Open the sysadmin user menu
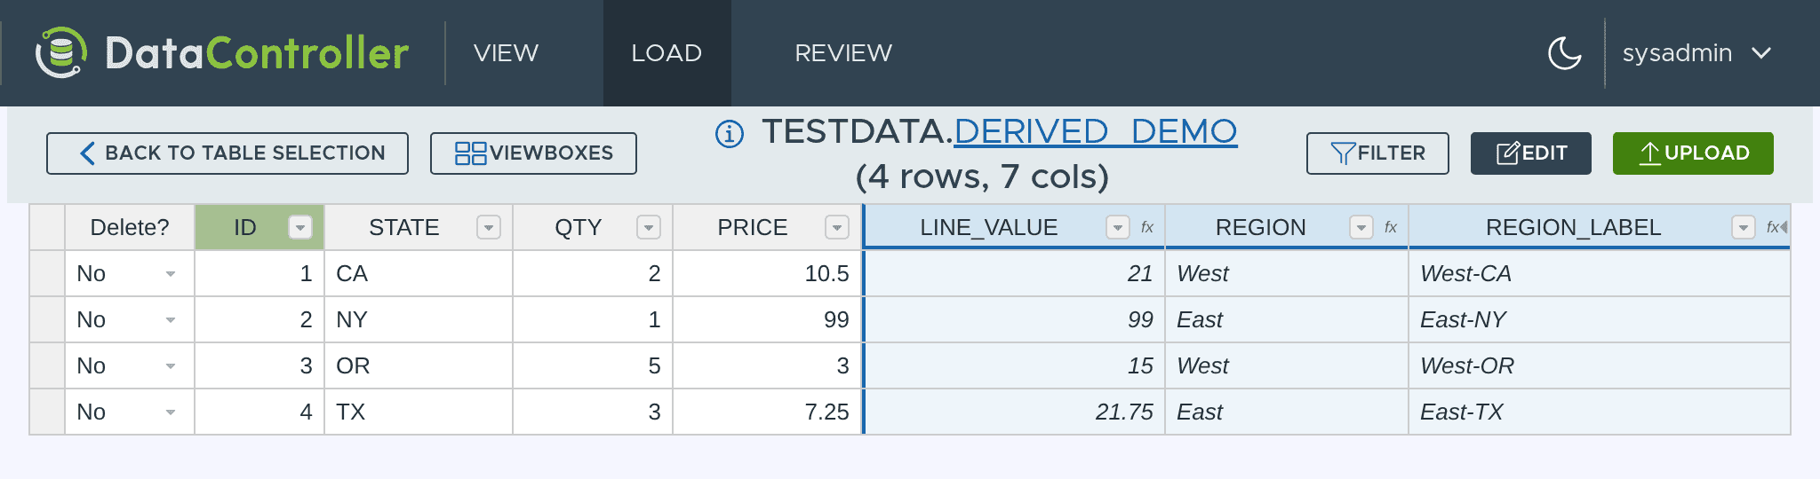 pos(1696,53)
